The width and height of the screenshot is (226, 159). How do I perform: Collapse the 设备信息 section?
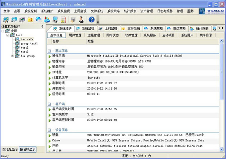tap(50, 130)
